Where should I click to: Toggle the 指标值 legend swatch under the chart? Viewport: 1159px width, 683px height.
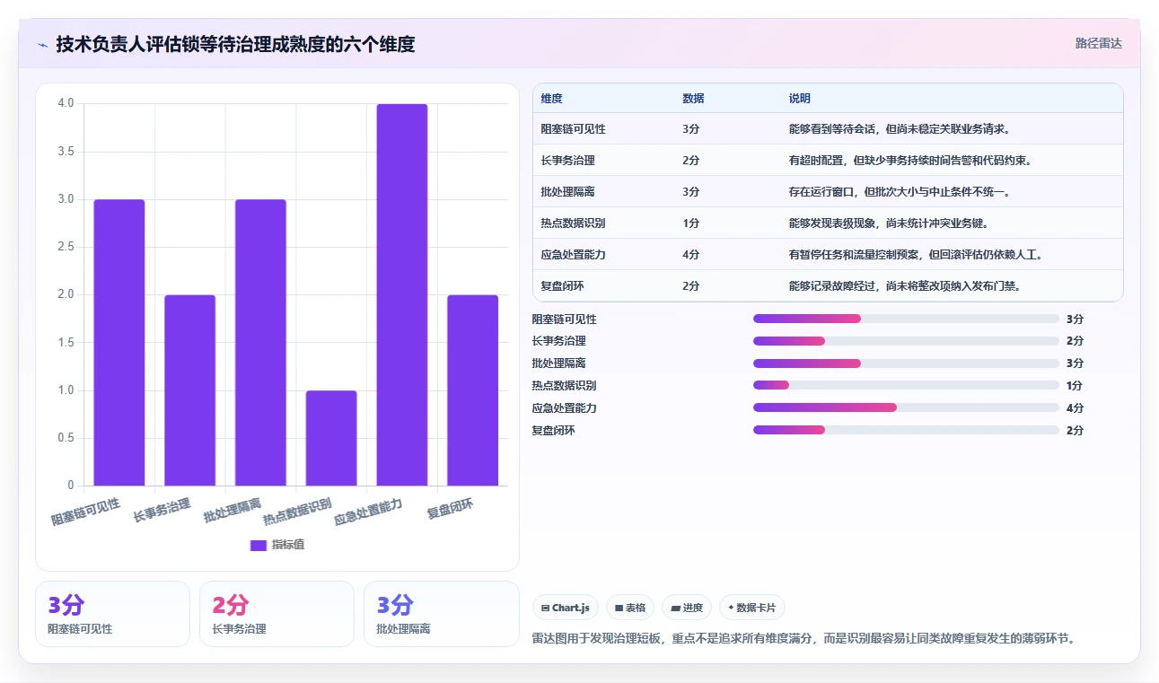[258, 545]
